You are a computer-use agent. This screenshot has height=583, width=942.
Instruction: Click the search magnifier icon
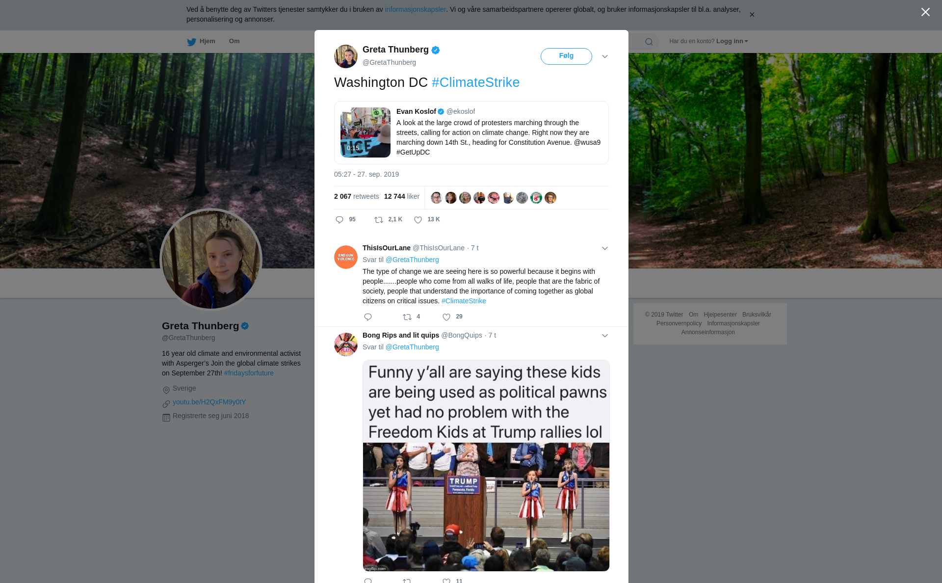(x=649, y=42)
